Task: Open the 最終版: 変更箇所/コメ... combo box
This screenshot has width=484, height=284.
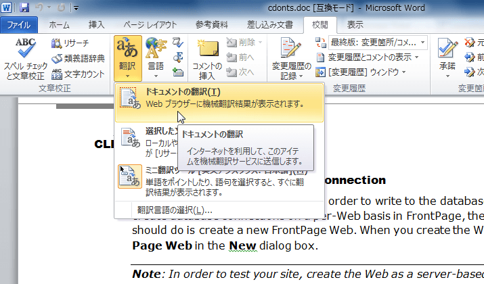Action: click(x=378, y=43)
